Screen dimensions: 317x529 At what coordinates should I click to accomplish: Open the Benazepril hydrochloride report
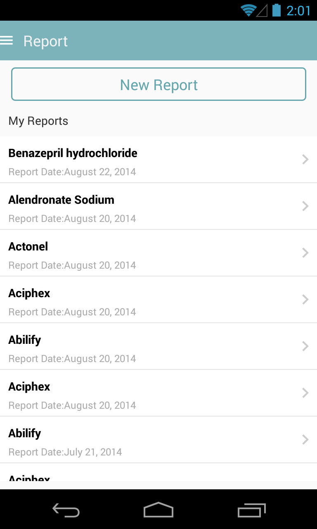click(x=124, y=160)
